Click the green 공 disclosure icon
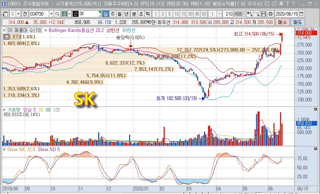Image resolution: width=320 pixels, height=194 pixels. [64, 14]
